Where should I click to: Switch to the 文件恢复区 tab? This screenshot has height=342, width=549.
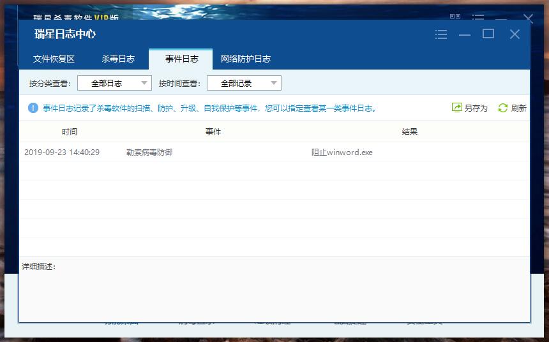click(x=54, y=59)
